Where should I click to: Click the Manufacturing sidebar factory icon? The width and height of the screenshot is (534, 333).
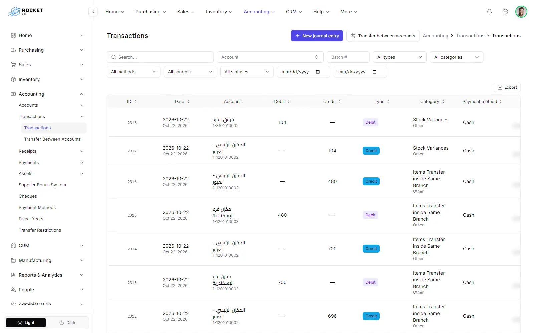(13, 260)
